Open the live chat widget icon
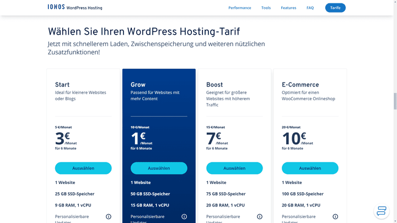The image size is (397, 223). (382, 211)
